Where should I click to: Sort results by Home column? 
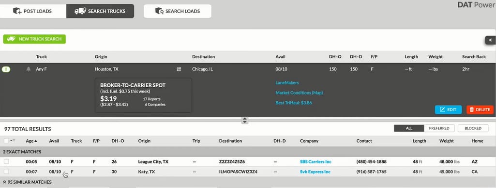click(477, 141)
